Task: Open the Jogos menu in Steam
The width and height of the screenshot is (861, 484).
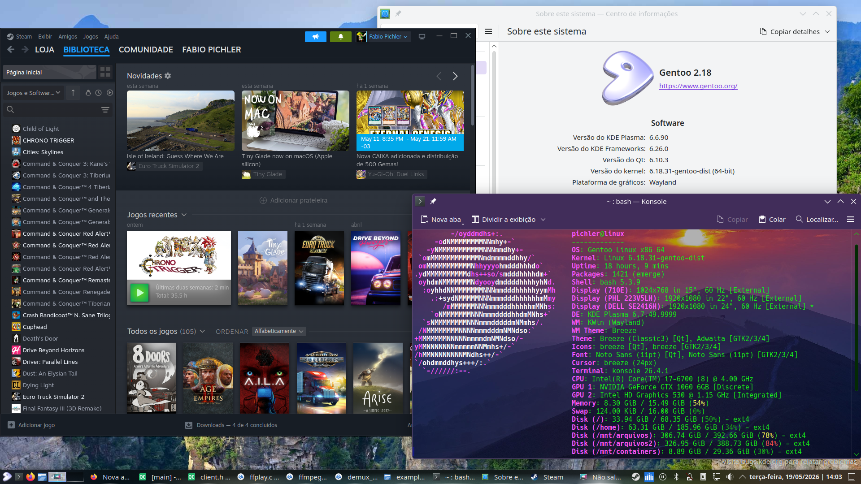Action: [x=91, y=37]
